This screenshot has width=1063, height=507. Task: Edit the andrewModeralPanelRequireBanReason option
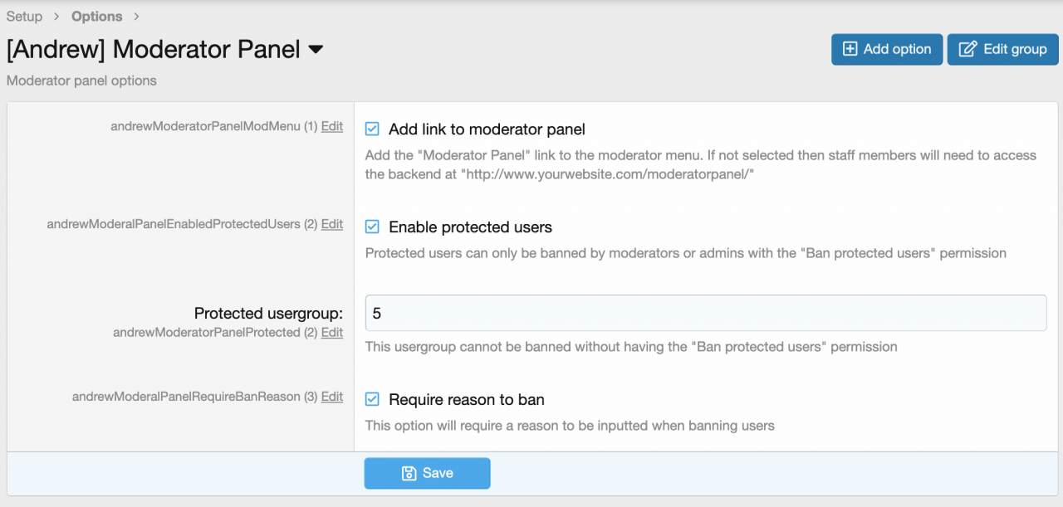pyautogui.click(x=332, y=397)
